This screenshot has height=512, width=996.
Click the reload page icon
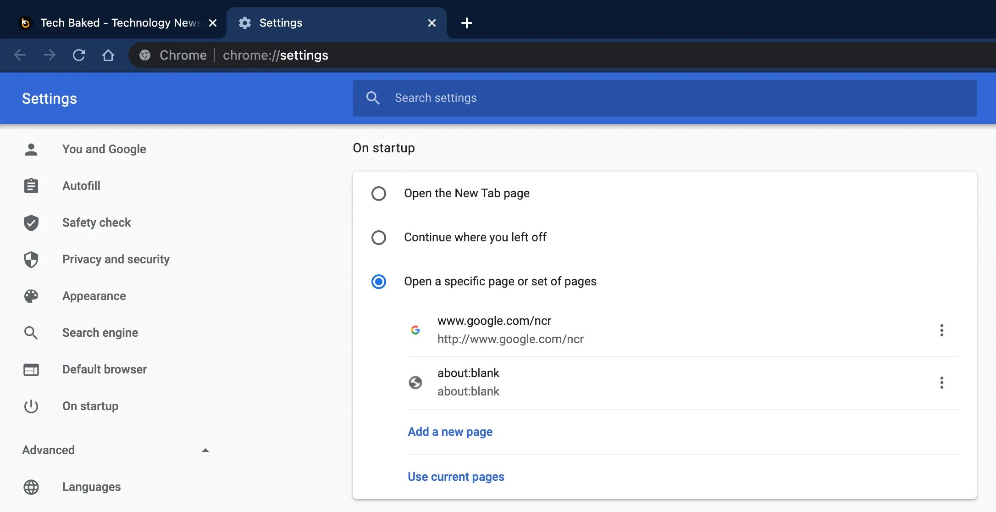(79, 55)
